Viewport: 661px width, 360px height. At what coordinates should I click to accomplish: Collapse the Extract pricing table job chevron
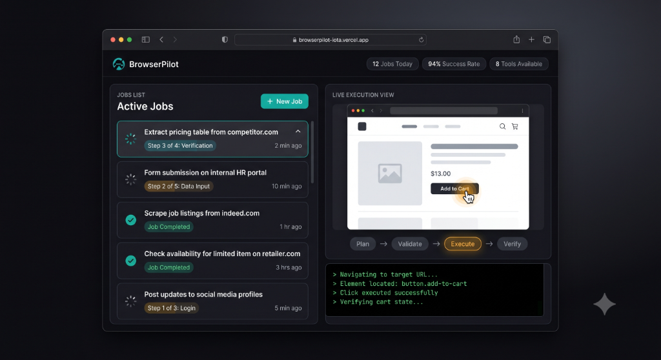(x=298, y=132)
